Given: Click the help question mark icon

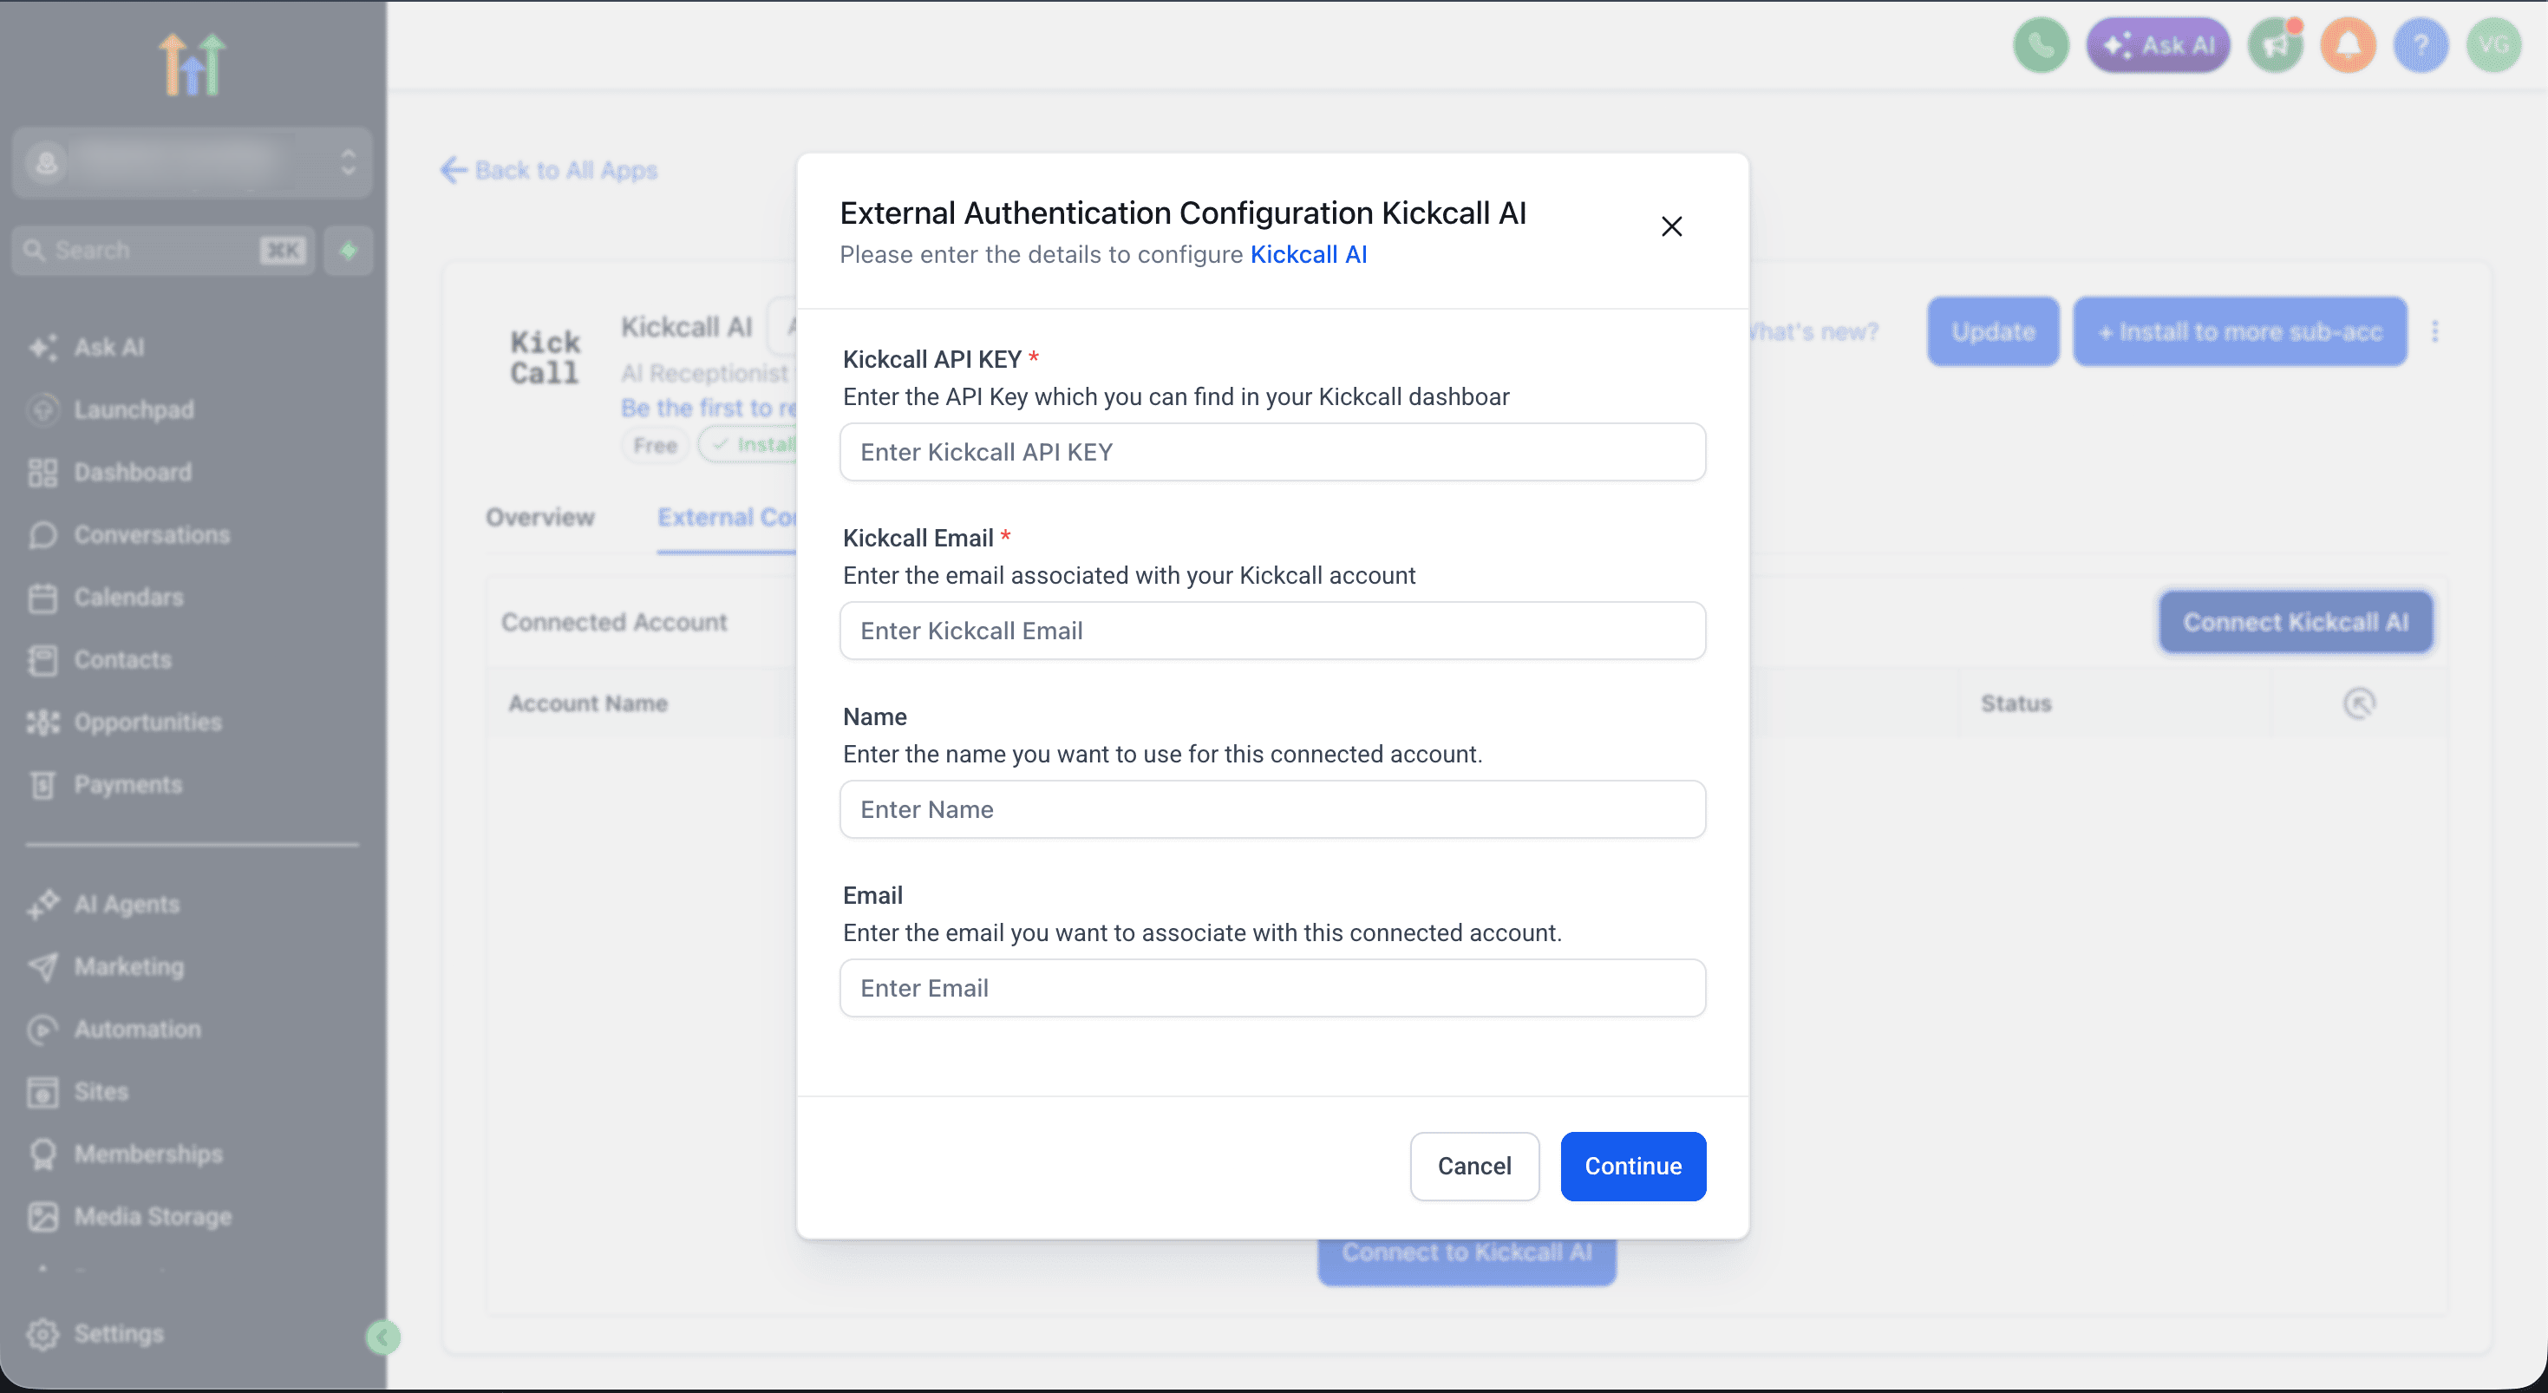Looking at the screenshot, I should pyautogui.click(x=2421, y=45).
